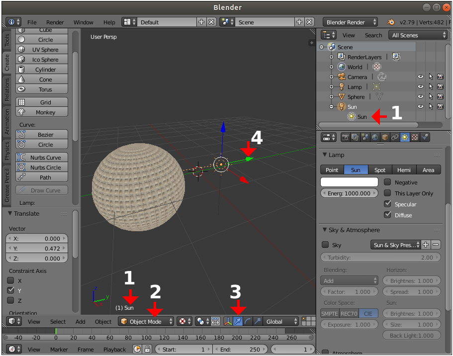The height and width of the screenshot is (356, 453).
Task: Open the Texture properties checker tab
Action: (x=415, y=137)
